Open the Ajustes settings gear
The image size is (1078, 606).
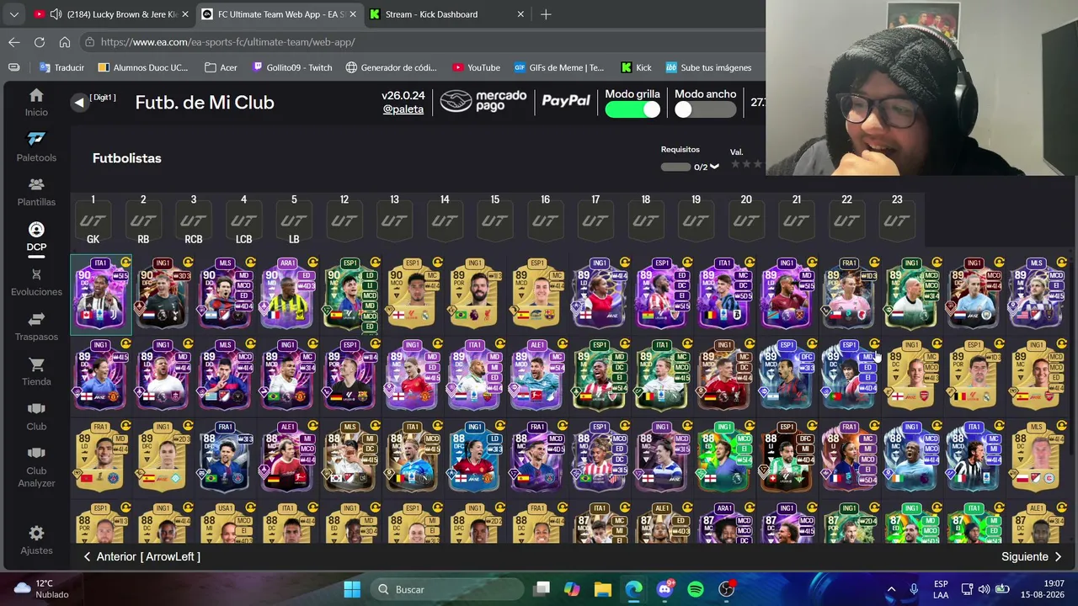pyautogui.click(x=36, y=540)
